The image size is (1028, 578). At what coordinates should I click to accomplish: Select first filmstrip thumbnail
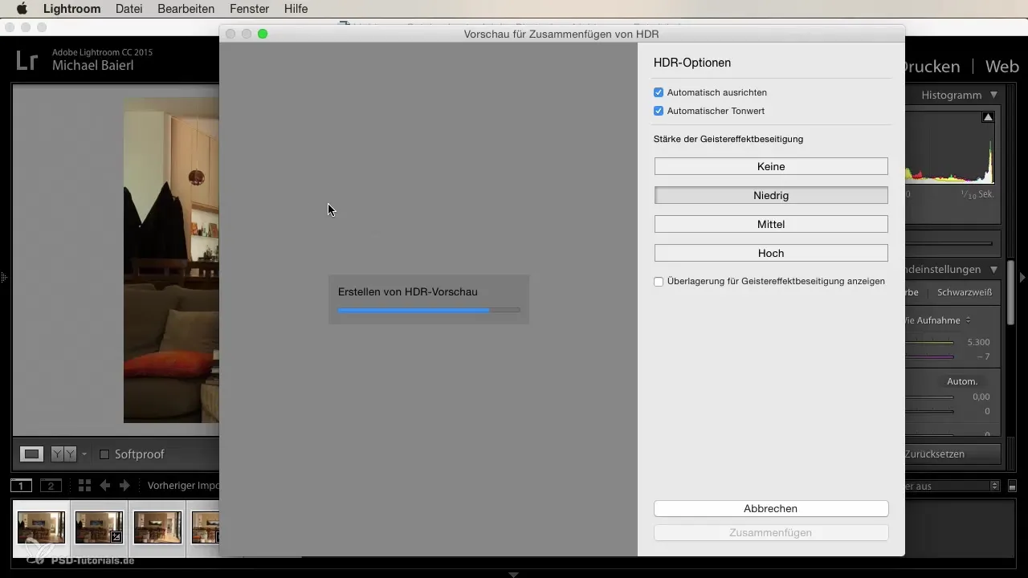(42, 528)
